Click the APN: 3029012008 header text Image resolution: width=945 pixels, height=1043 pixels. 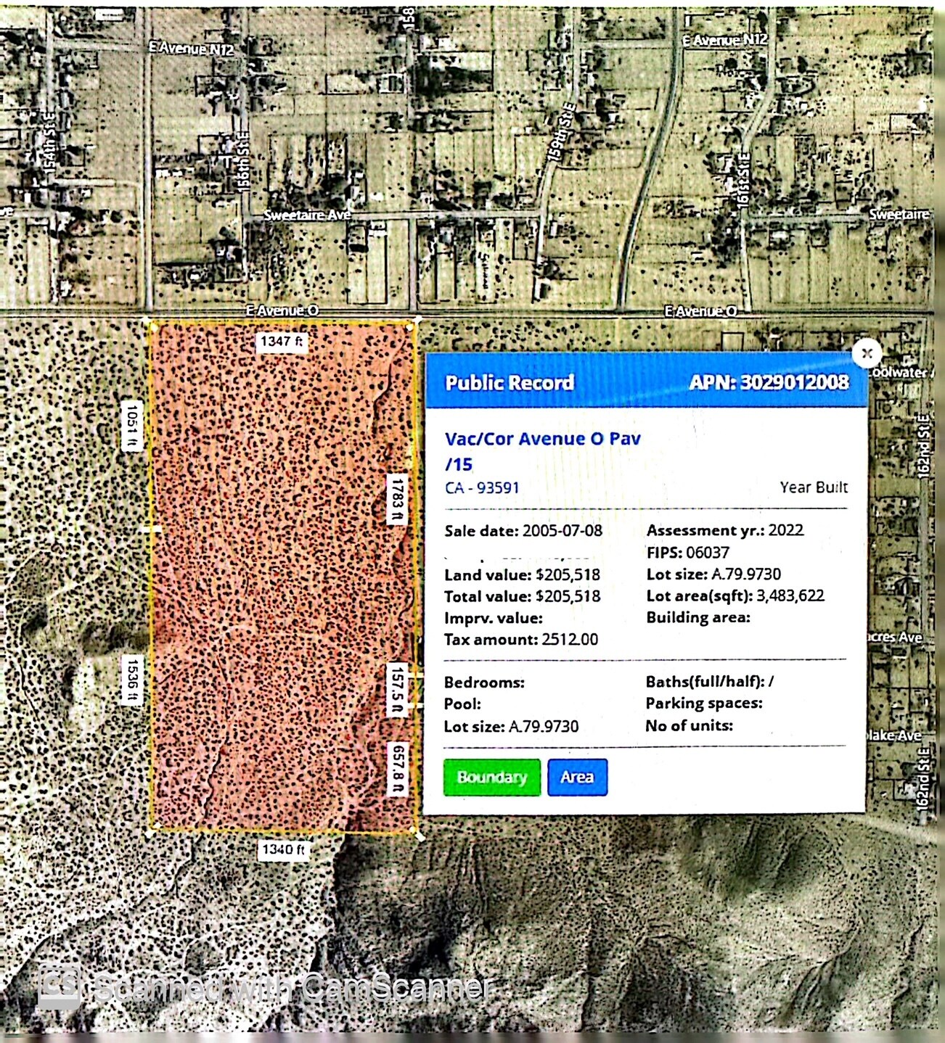768,382
